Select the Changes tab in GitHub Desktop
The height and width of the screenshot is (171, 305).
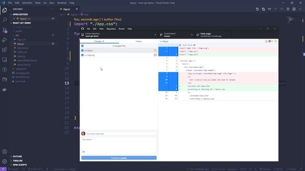click(x=99, y=41)
